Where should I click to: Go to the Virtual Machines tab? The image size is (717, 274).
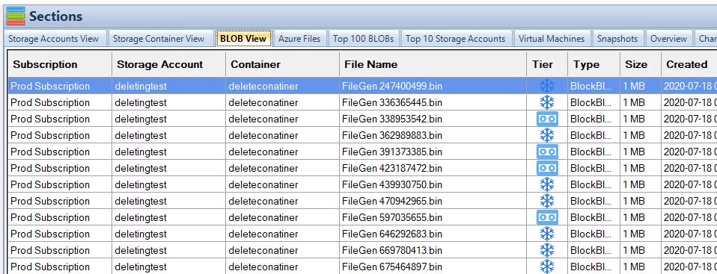552,39
